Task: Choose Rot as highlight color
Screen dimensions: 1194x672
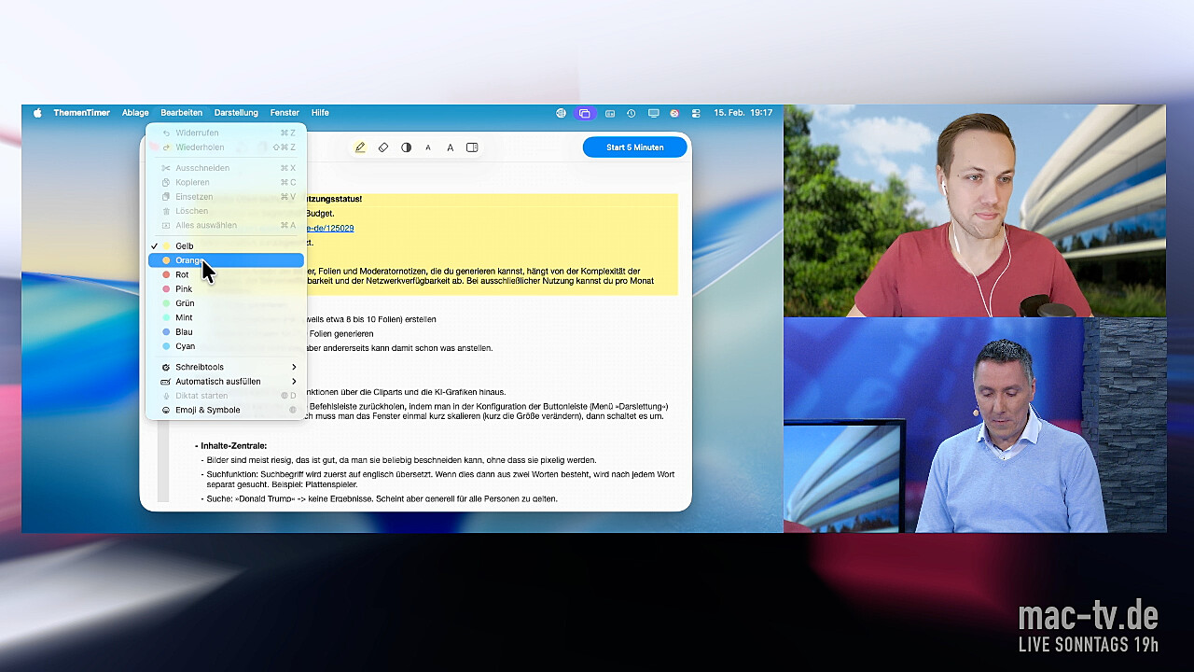Action: [182, 274]
